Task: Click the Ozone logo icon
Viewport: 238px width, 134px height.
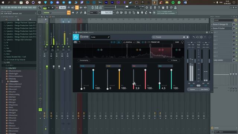Action: click(x=76, y=37)
